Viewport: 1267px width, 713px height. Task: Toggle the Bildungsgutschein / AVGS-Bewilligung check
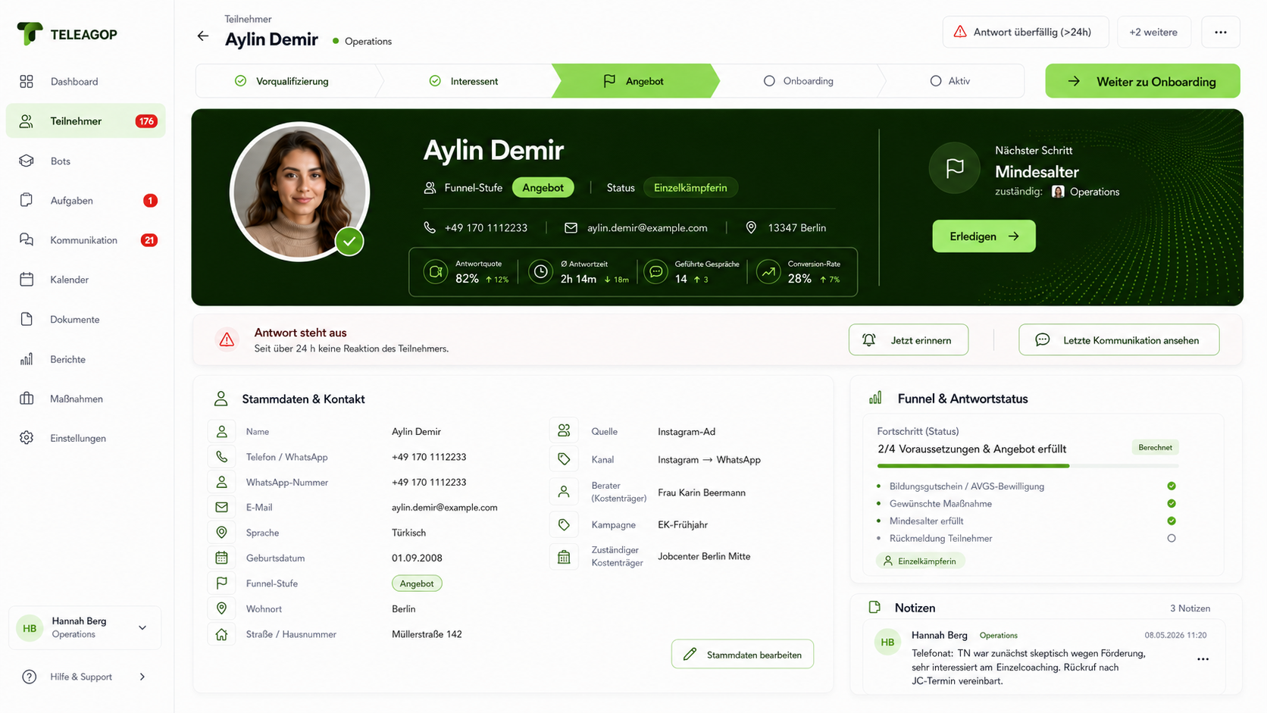[1172, 486]
